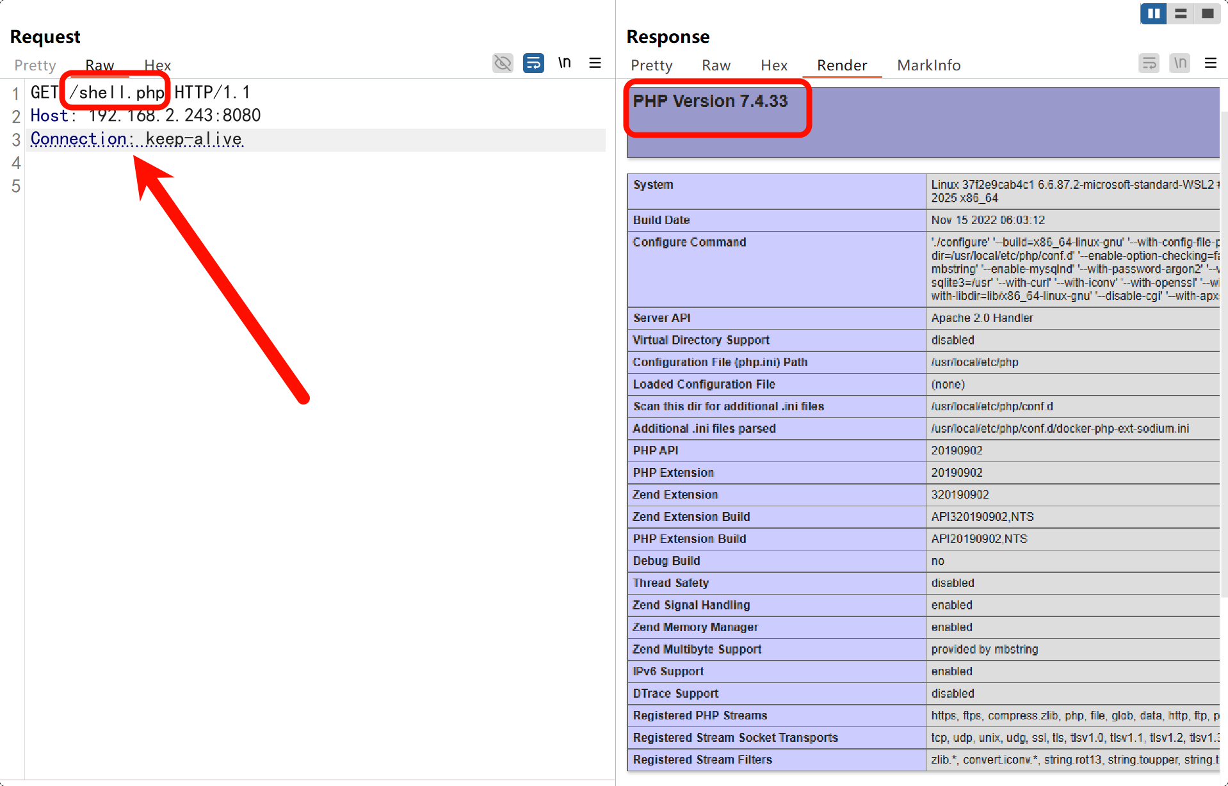Screen dimensions: 1228x786
Task: Select the Render tab in Response
Action: 841,65
